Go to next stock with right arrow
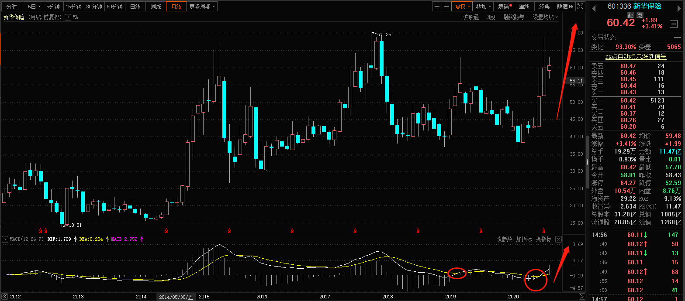Screen dimensions: 685x301 click(x=680, y=7)
